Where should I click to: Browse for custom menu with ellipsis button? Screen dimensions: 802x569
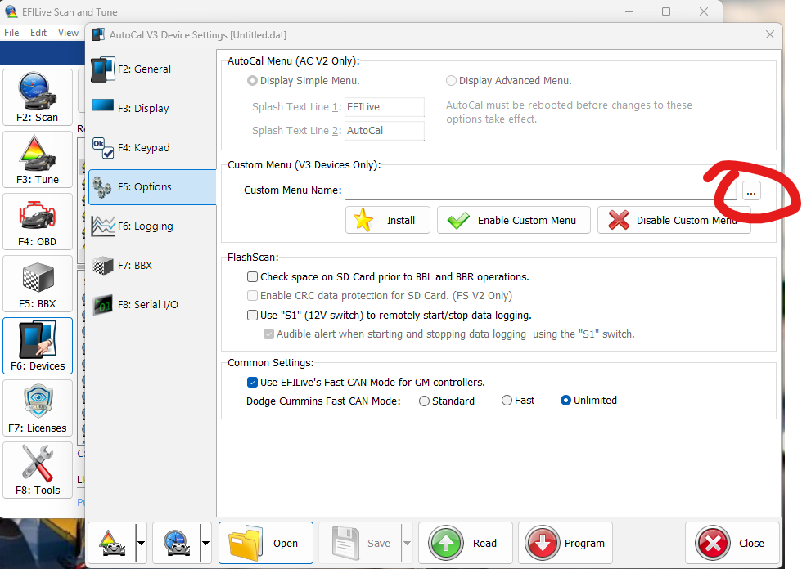(751, 191)
